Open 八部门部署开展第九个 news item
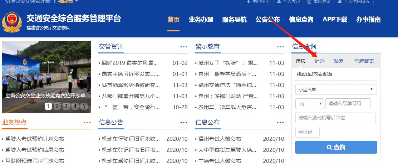The width and height of the screenshot is (398, 165). [131, 96]
